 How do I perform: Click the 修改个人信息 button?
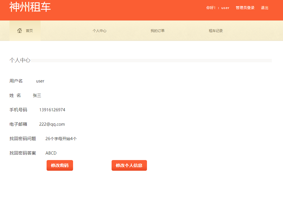tap(129, 165)
